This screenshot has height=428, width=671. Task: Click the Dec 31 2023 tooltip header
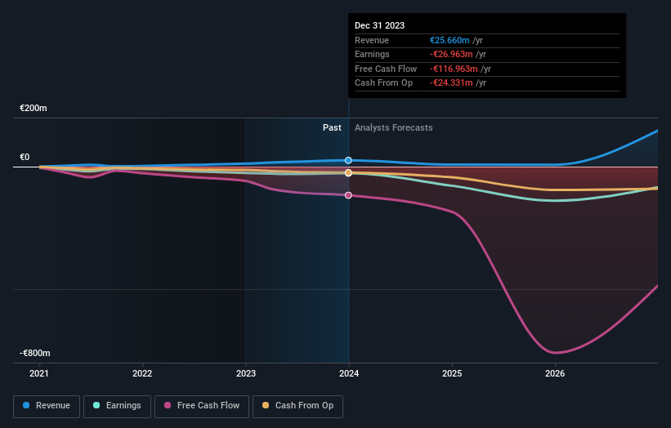[x=379, y=25]
